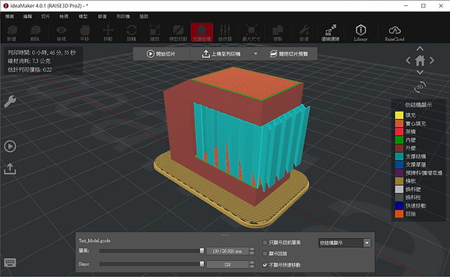Click the wrench settings icon on left sidebar
450x277 pixels.
click(10, 101)
